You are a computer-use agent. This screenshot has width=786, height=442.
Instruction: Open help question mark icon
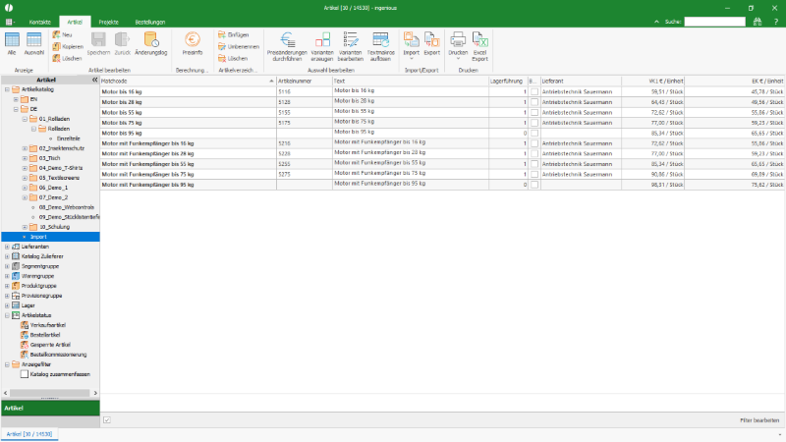pyautogui.click(x=776, y=22)
